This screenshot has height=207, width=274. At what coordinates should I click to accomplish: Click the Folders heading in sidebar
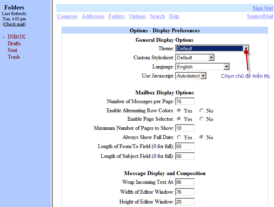click(x=14, y=7)
